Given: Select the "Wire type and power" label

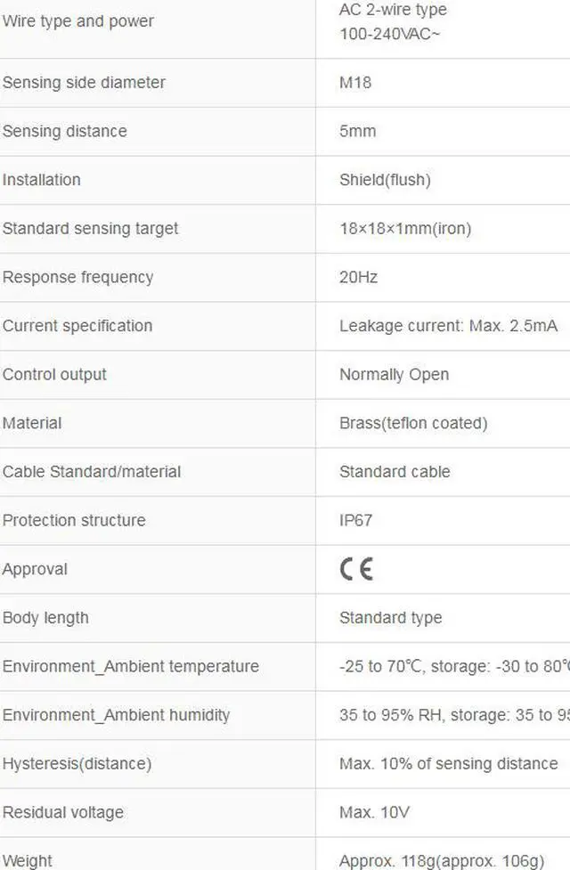Looking at the screenshot, I should click(77, 20).
